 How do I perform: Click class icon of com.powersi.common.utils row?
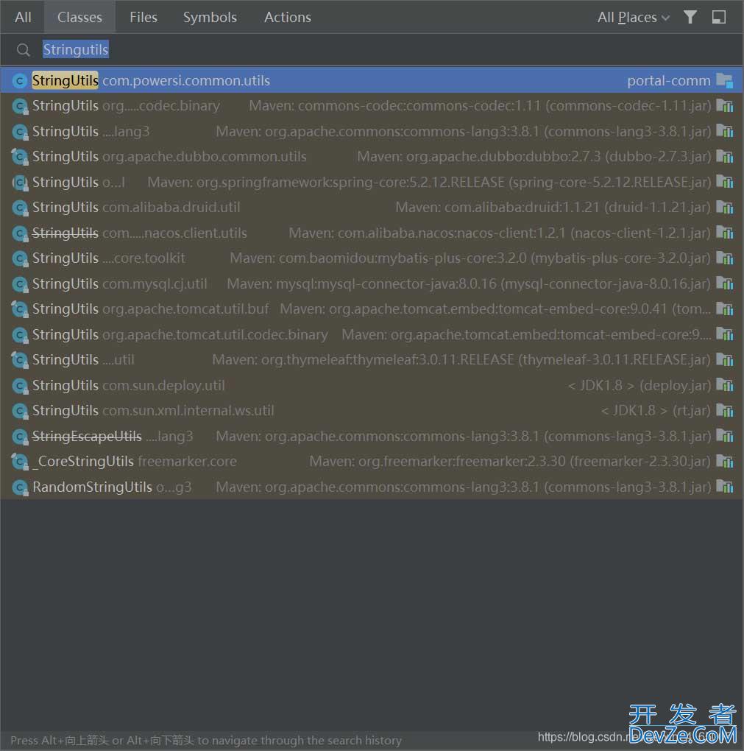click(20, 81)
